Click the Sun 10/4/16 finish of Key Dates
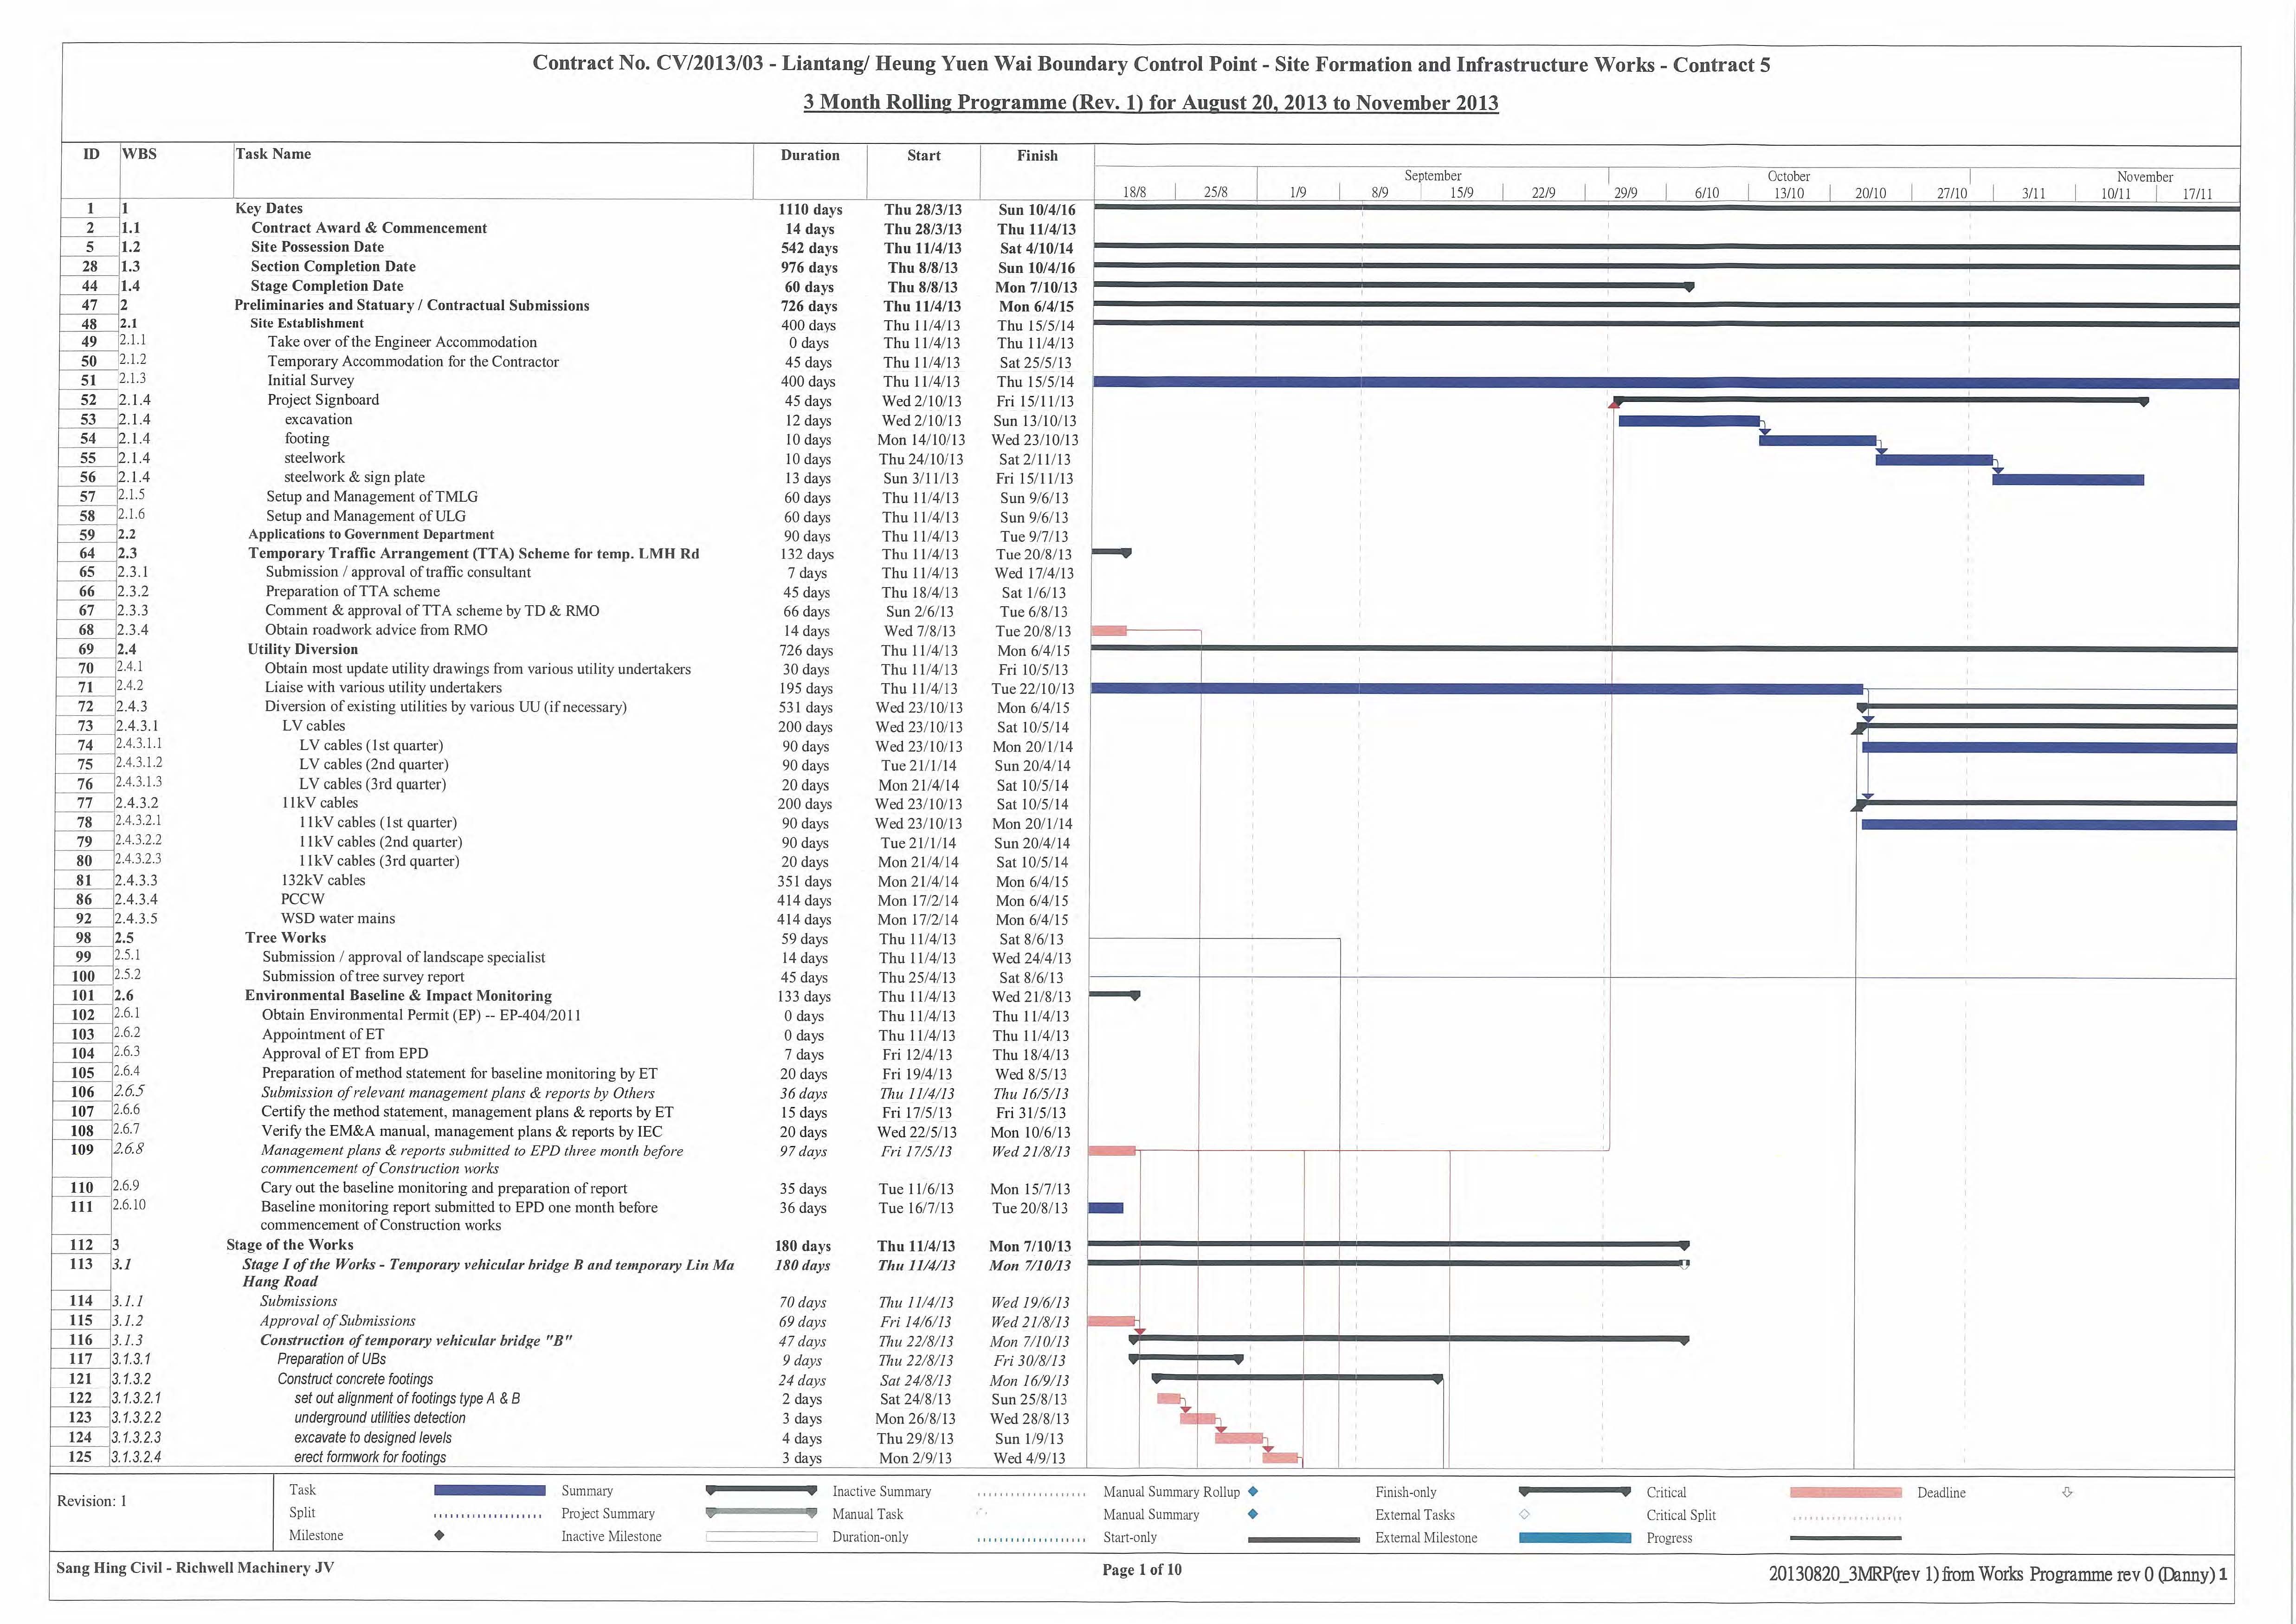This screenshot has width=2296, height=1624. (1037, 210)
